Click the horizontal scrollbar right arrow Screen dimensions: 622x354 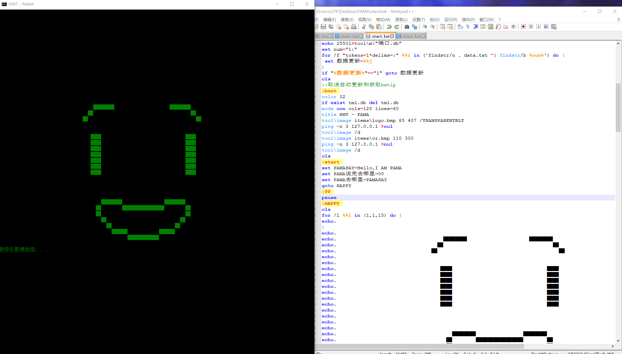[612, 346]
